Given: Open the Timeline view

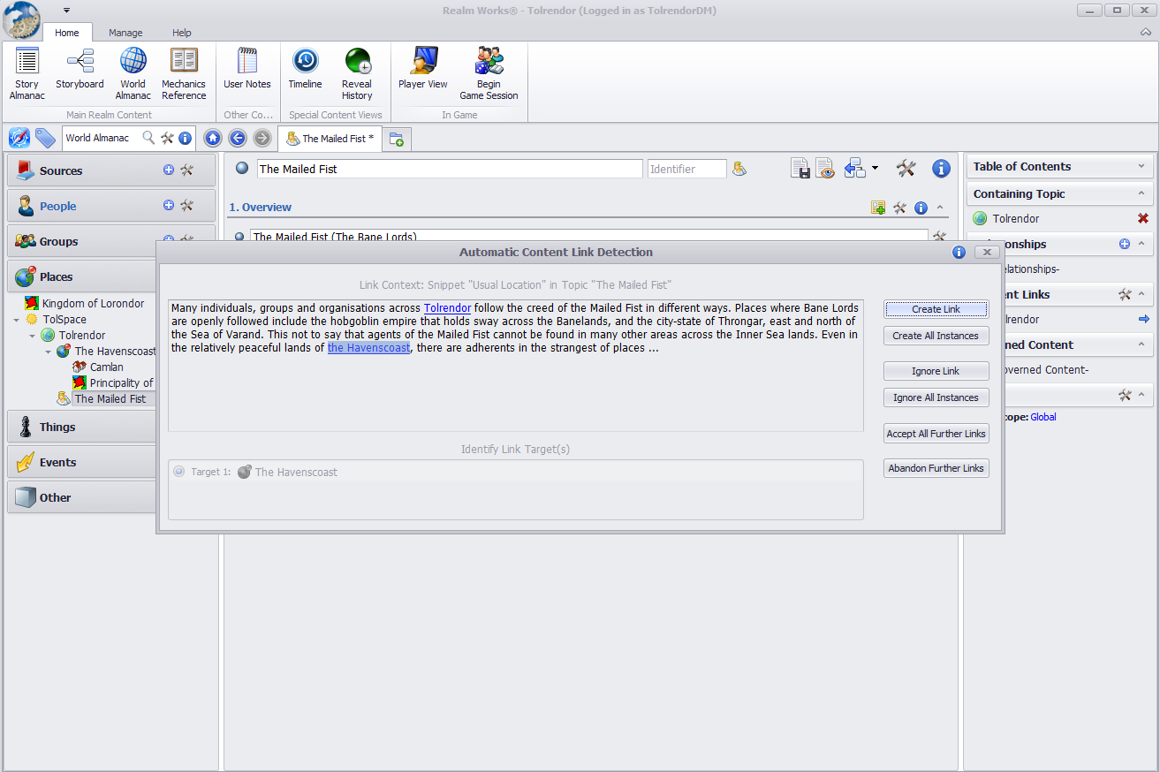Looking at the screenshot, I should click(x=305, y=69).
